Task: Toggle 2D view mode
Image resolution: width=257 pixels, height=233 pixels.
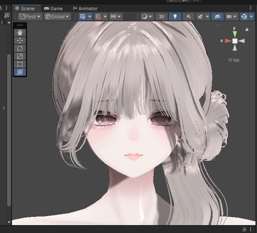Action: 162,17
